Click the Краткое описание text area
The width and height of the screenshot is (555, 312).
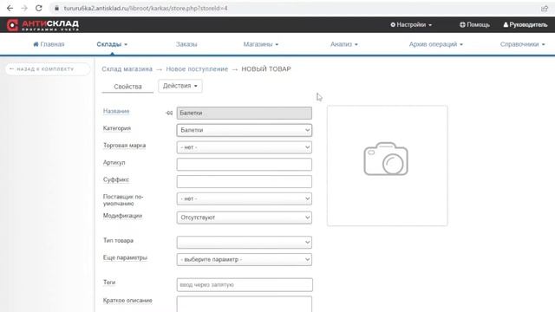pyautogui.click(x=245, y=304)
